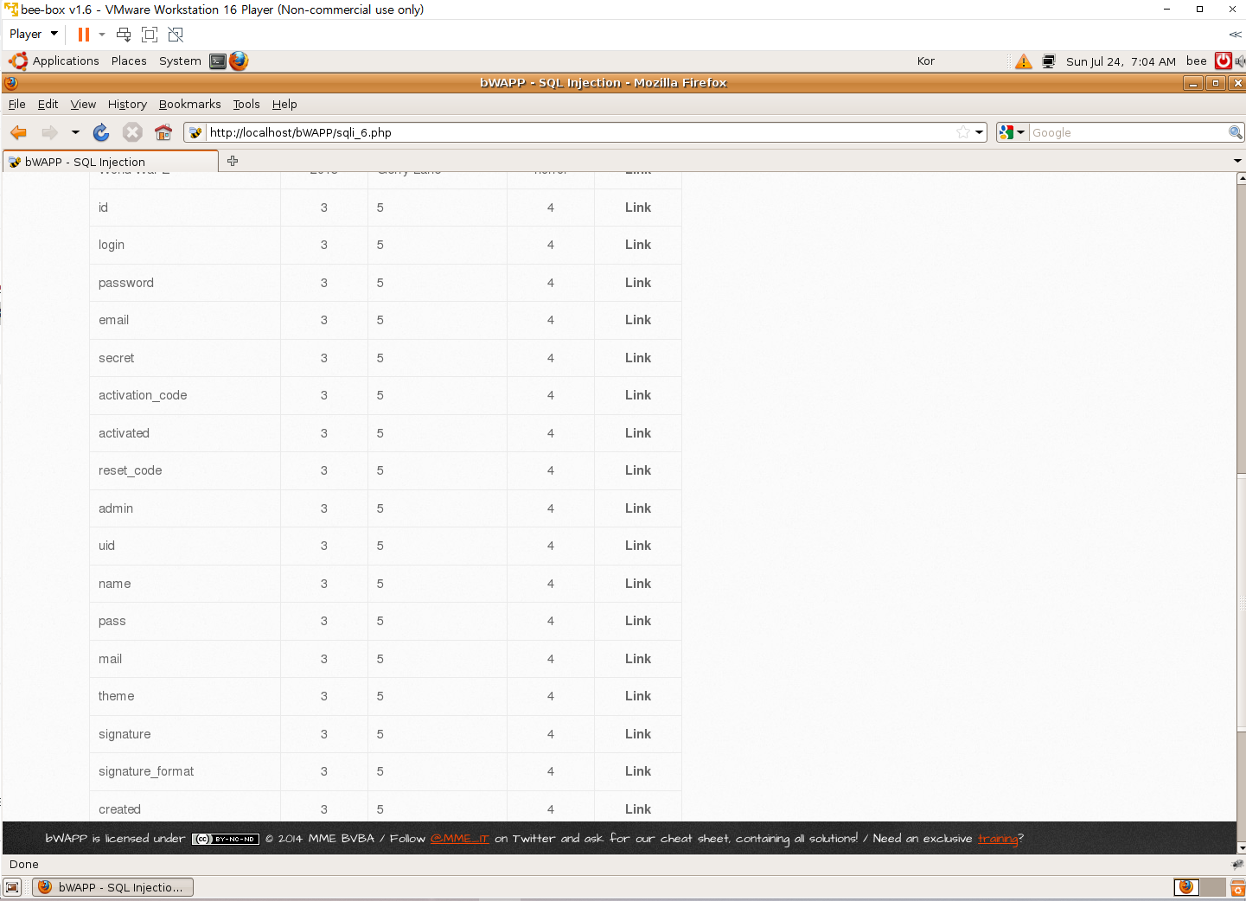Expand the URL bar history dropdown

[979, 132]
